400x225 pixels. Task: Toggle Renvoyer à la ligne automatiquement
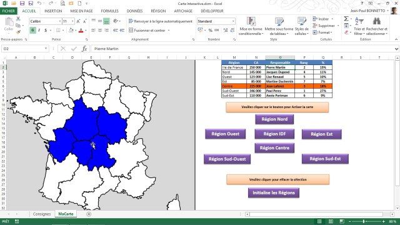pos(161,21)
